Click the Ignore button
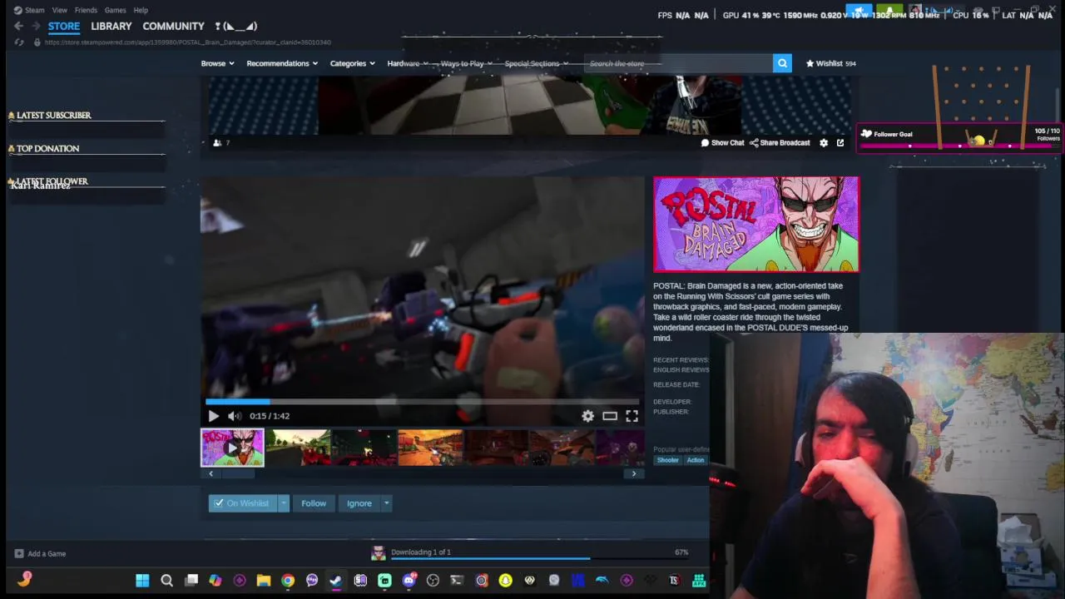1065x599 pixels. 359,503
